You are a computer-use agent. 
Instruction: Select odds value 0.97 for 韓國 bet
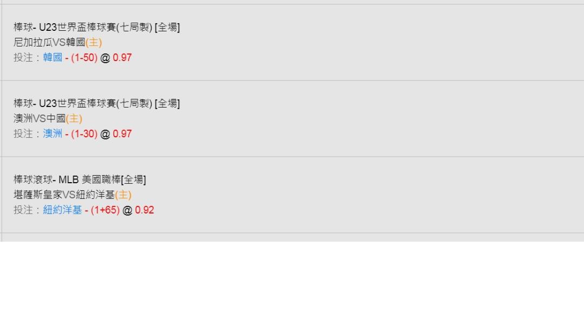click(x=122, y=58)
